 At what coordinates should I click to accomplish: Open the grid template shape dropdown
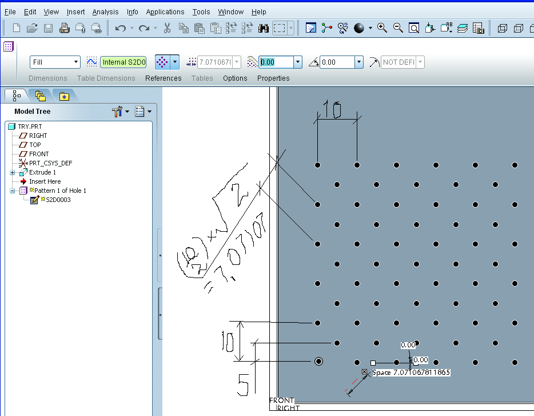(175, 62)
